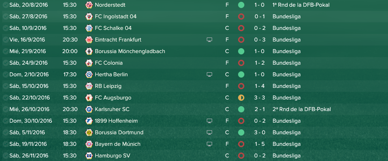Image resolution: width=388 pixels, height=161 pixels.
Task: Open the 3 - 0 result against Dortmund
Action: [x=260, y=132]
